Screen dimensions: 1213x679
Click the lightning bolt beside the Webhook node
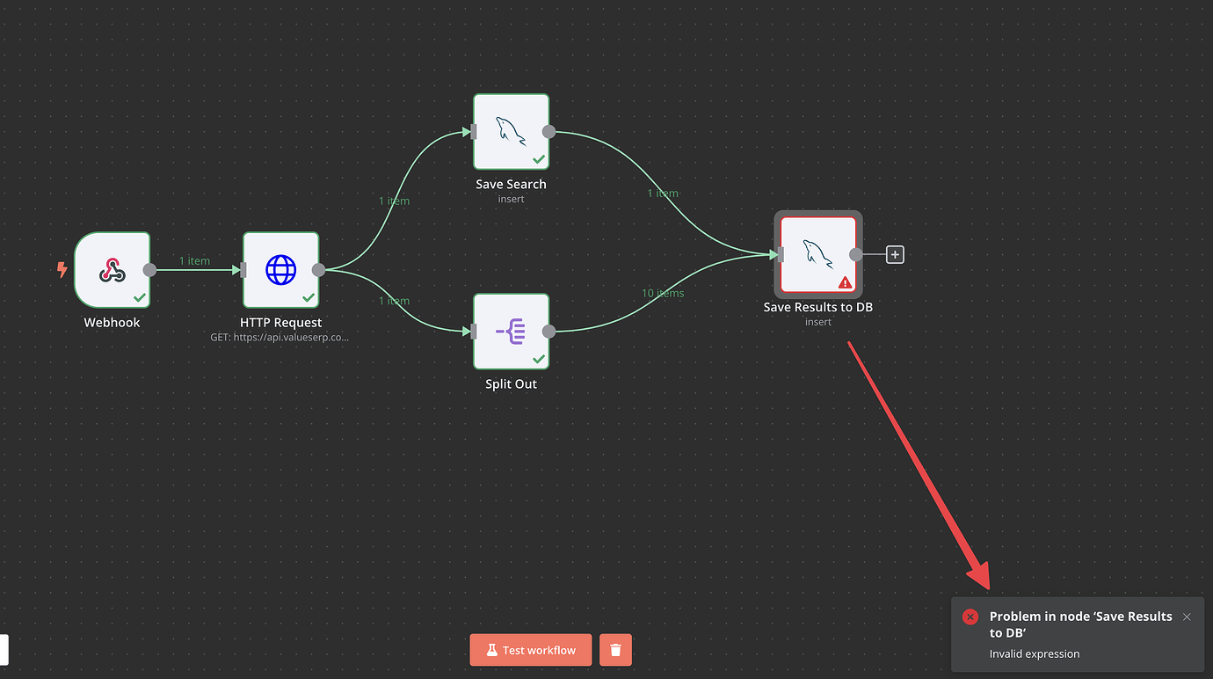tap(62, 270)
